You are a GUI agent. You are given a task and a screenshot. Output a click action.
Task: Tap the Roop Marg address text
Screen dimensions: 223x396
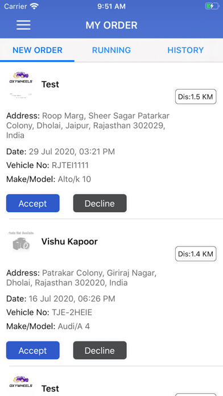pyautogui.click(x=88, y=126)
